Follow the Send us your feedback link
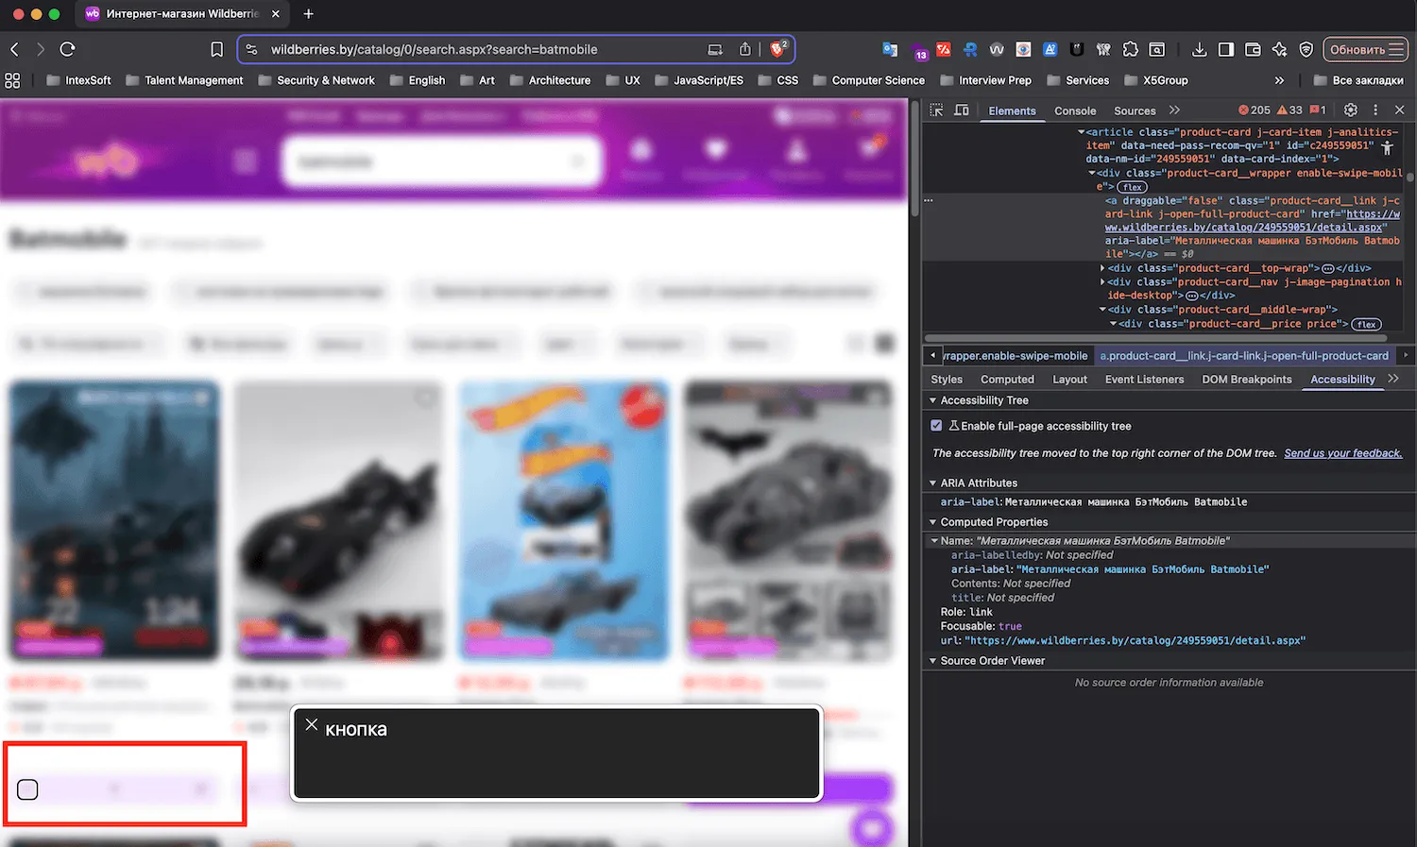 [1342, 453]
